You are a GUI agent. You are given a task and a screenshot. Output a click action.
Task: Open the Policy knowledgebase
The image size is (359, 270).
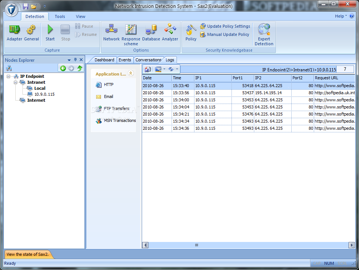click(x=191, y=33)
